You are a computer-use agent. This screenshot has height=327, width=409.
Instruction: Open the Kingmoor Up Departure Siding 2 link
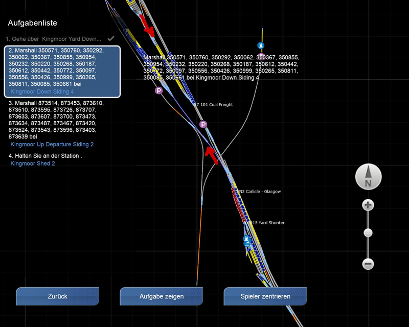[x=52, y=144]
